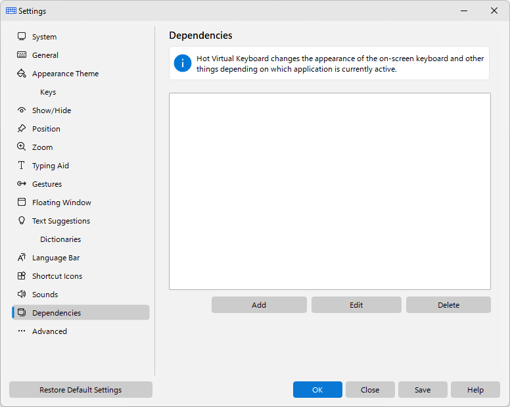The image size is (510, 407).
Task: Select Show/Hide settings
Action: pos(81,110)
